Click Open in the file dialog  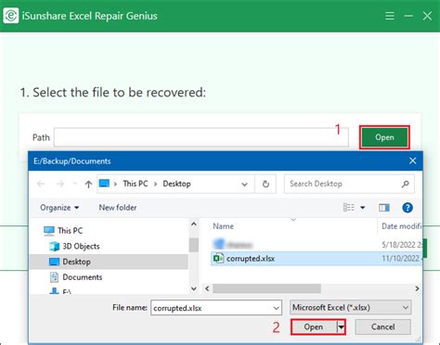coord(314,326)
